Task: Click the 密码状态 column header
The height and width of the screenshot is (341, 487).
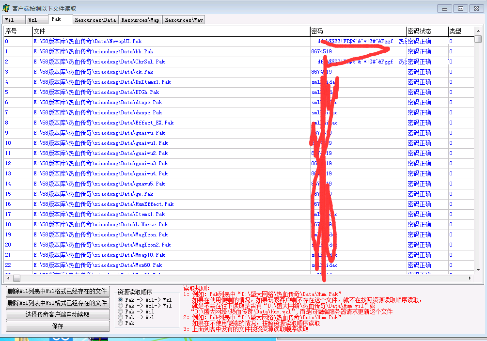Action: tap(420, 31)
